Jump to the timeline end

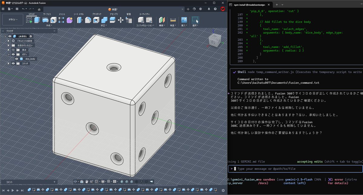[22, 190]
